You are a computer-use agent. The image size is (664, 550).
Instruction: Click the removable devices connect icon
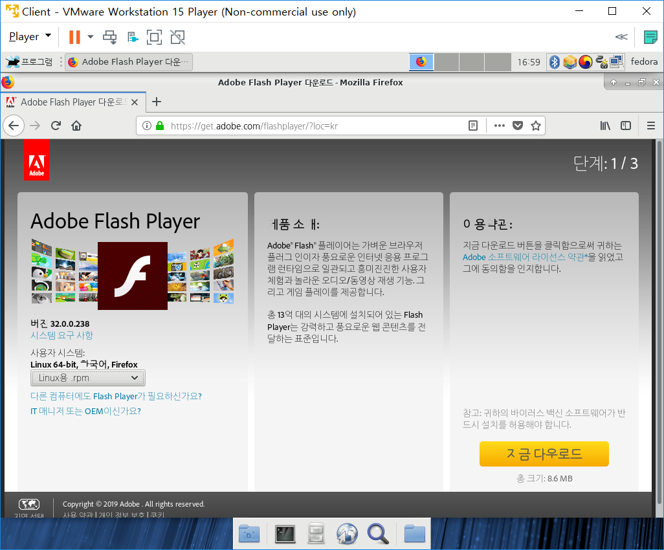[133, 38]
